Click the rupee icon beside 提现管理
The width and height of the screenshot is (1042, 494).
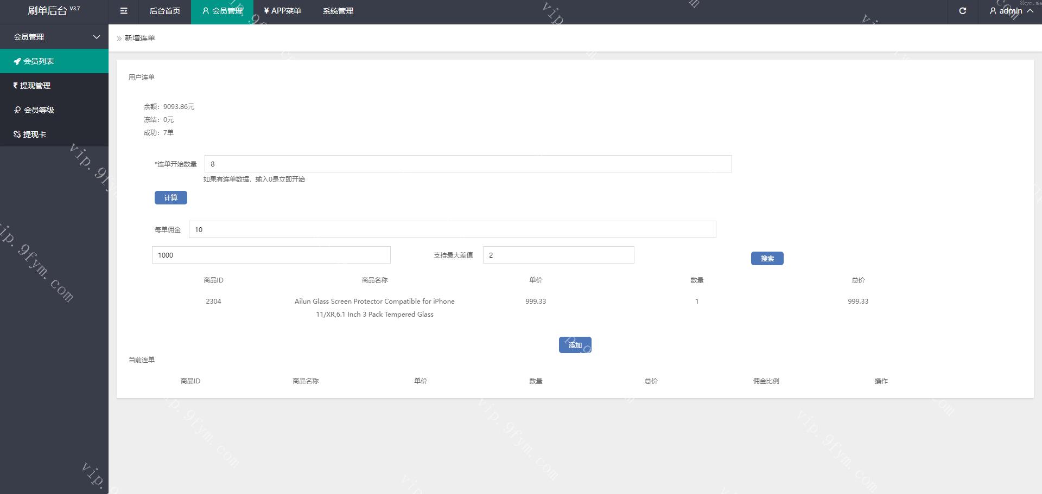click(15, 86)
